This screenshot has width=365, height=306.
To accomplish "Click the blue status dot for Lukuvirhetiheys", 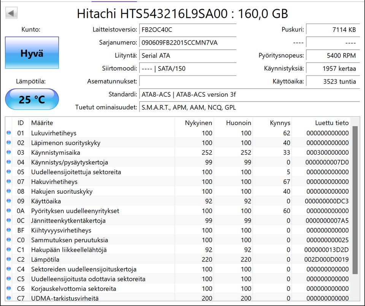I will [9, 133].
